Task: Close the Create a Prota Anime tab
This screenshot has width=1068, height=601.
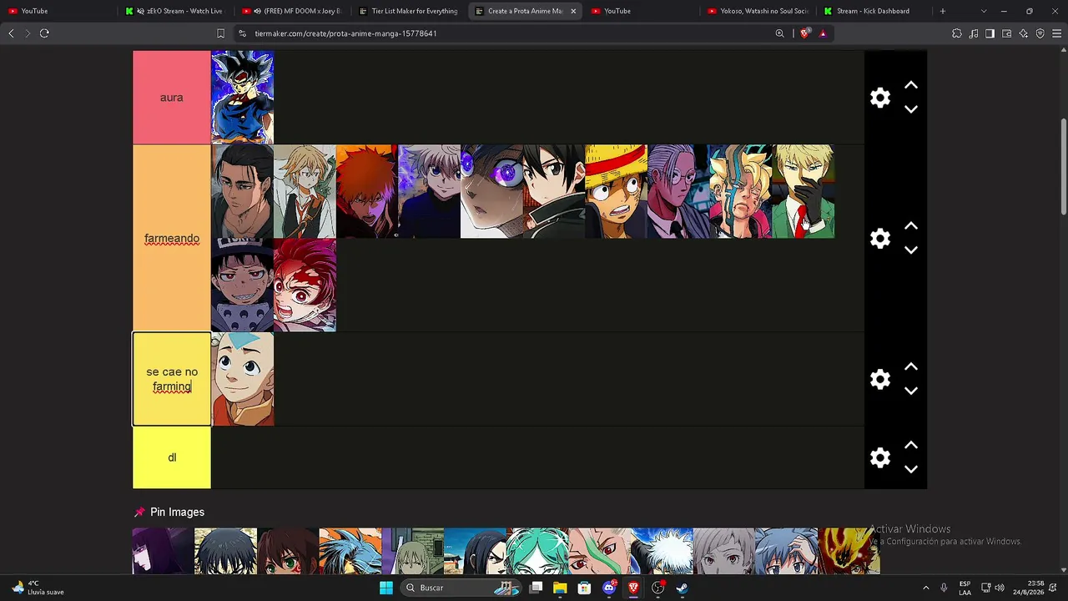Action: coord(573,11)
